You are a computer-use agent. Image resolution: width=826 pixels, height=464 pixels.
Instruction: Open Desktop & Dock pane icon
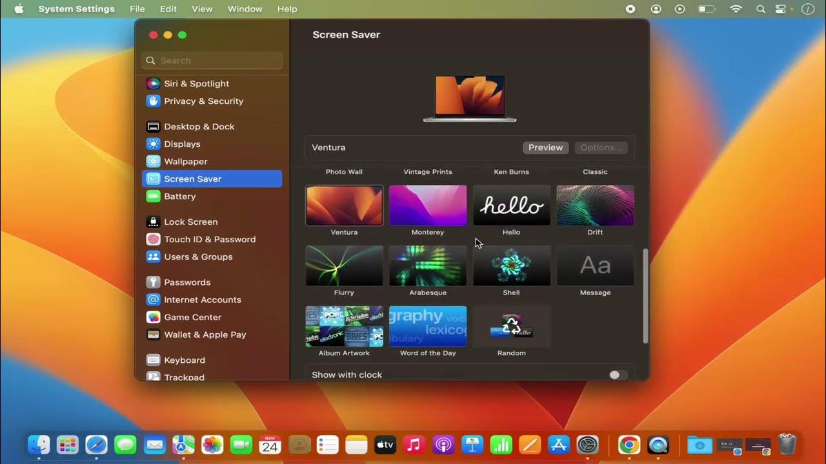pos(153,127)
